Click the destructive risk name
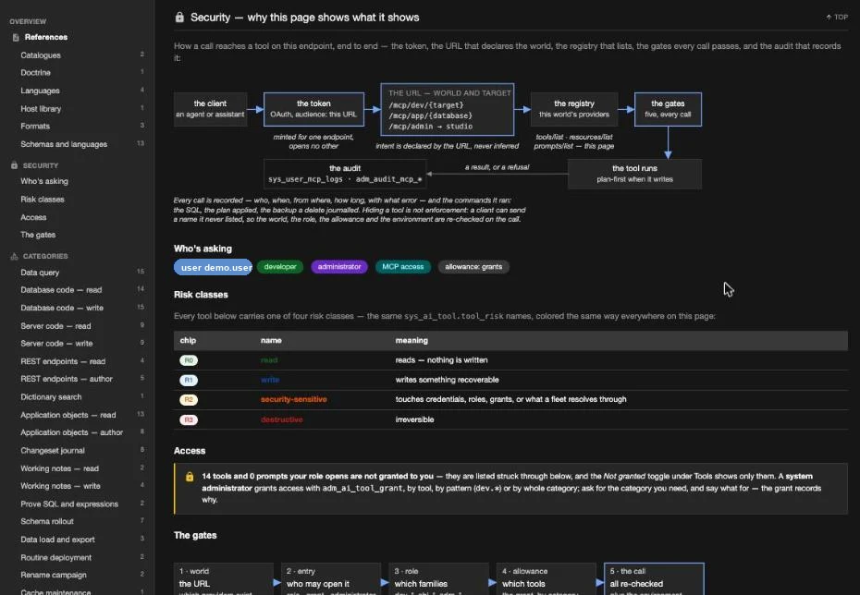This screenshot has width=860, height=595. 281,419
